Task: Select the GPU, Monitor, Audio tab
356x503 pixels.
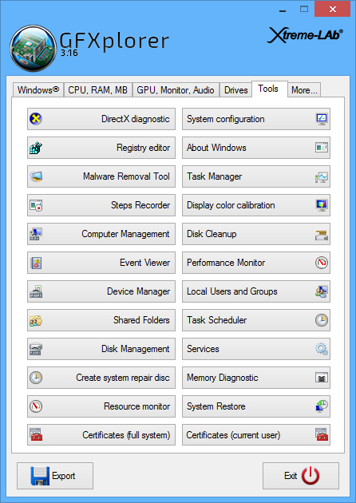Action: [x=176, y=89]
